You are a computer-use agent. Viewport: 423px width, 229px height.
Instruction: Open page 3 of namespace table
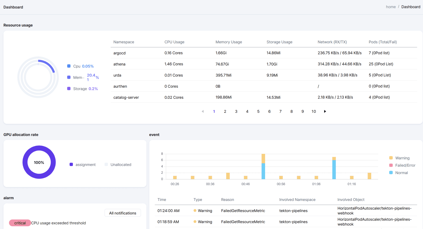pyautogui.click(x=236, y=111)
